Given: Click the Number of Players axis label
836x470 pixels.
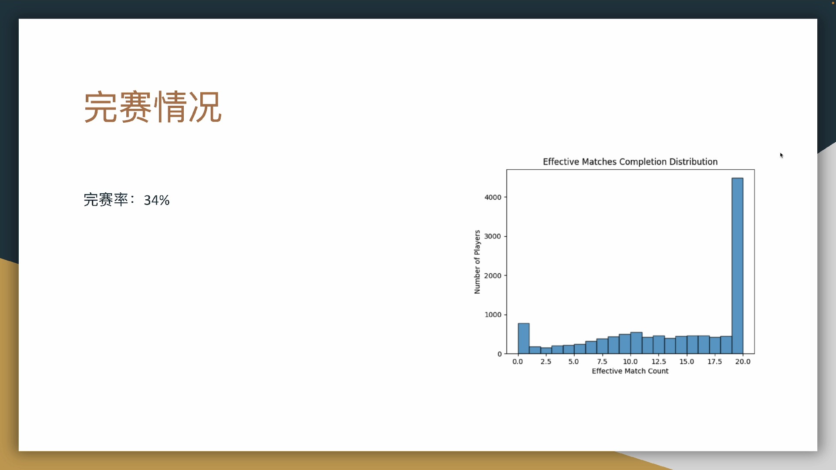Looking at the screenshot, I should point(477,262).
